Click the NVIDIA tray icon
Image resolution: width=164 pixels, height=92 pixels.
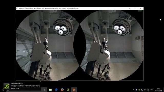pyautogui.click(x=139, y=90)
